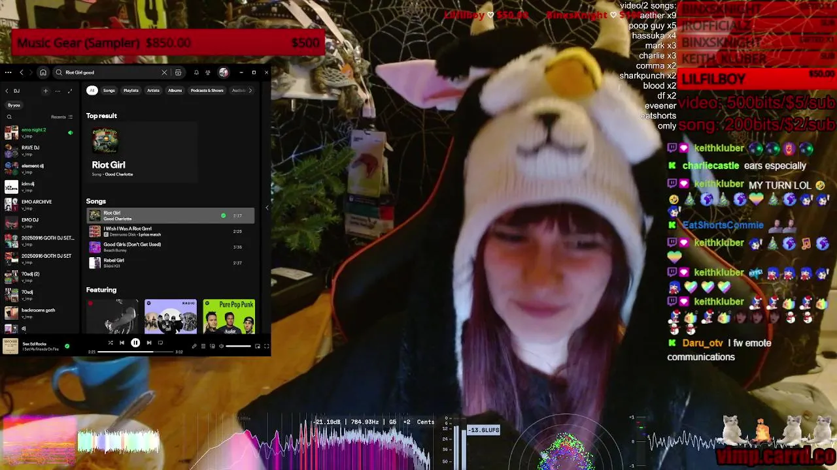The image size is (837, 470).
Task: Open Recents sort dropdown in library
Action: click(62, 117)
